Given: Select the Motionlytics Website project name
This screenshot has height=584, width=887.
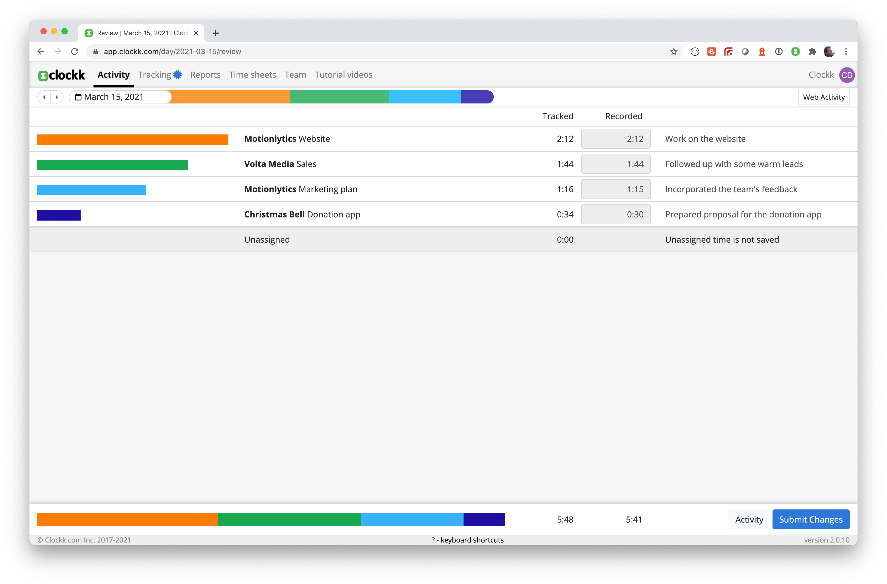Looking at the screenshot, I should tap(287, 139).
